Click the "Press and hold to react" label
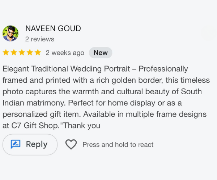 click(118, 145)
